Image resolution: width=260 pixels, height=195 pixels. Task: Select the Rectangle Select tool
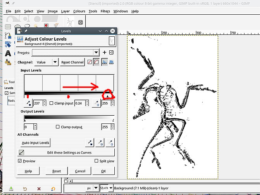8,27
